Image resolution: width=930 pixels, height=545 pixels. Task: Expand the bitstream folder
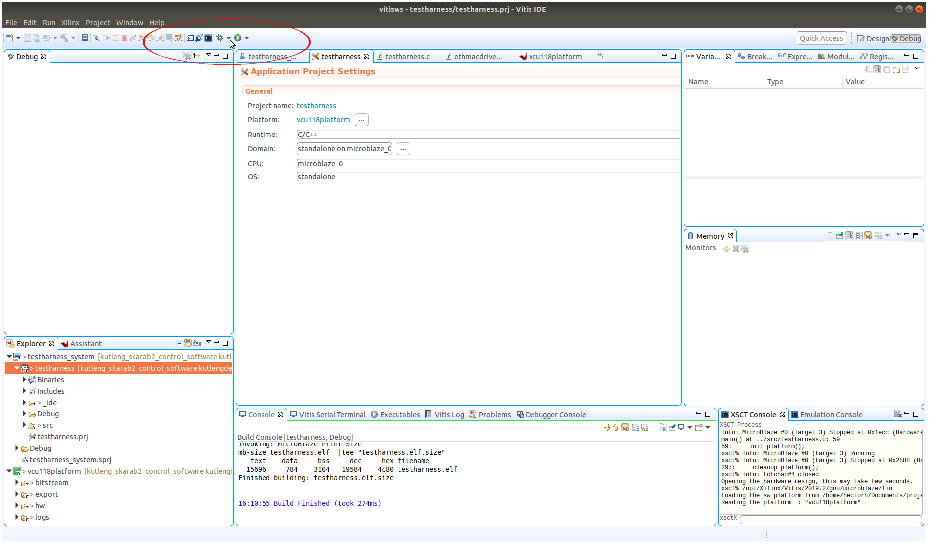pos(17,482)
